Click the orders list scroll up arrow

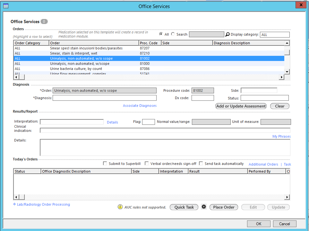[287, 43]
